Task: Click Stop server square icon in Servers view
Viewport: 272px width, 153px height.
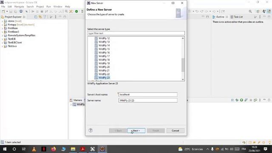Action: pyautogui.click(x=251, y=100)
